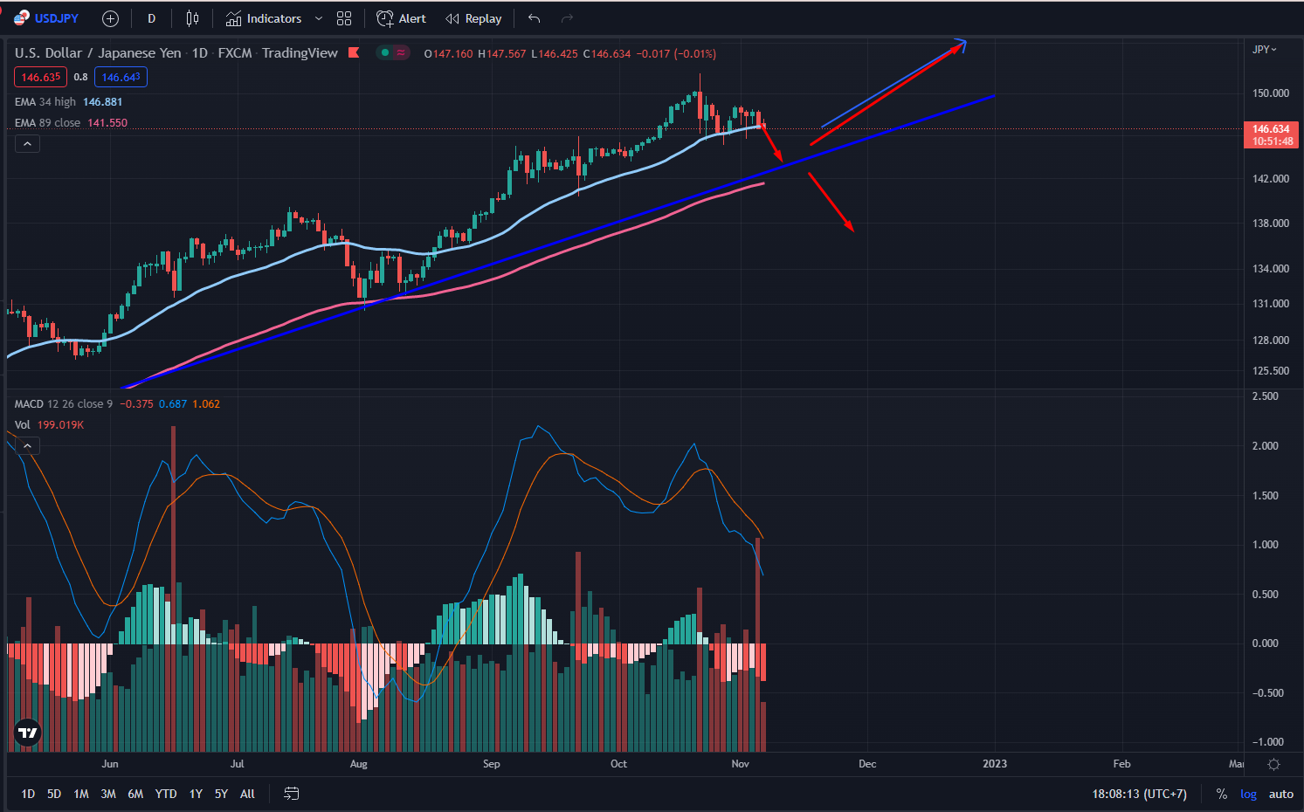Open chart settings gear icon
The height and width of the screenshot is (812, 1304).
[x=1273, y=764]
